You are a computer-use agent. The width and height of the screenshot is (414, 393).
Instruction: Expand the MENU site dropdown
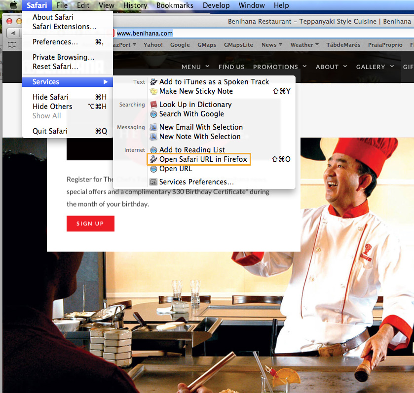[195, 67]
